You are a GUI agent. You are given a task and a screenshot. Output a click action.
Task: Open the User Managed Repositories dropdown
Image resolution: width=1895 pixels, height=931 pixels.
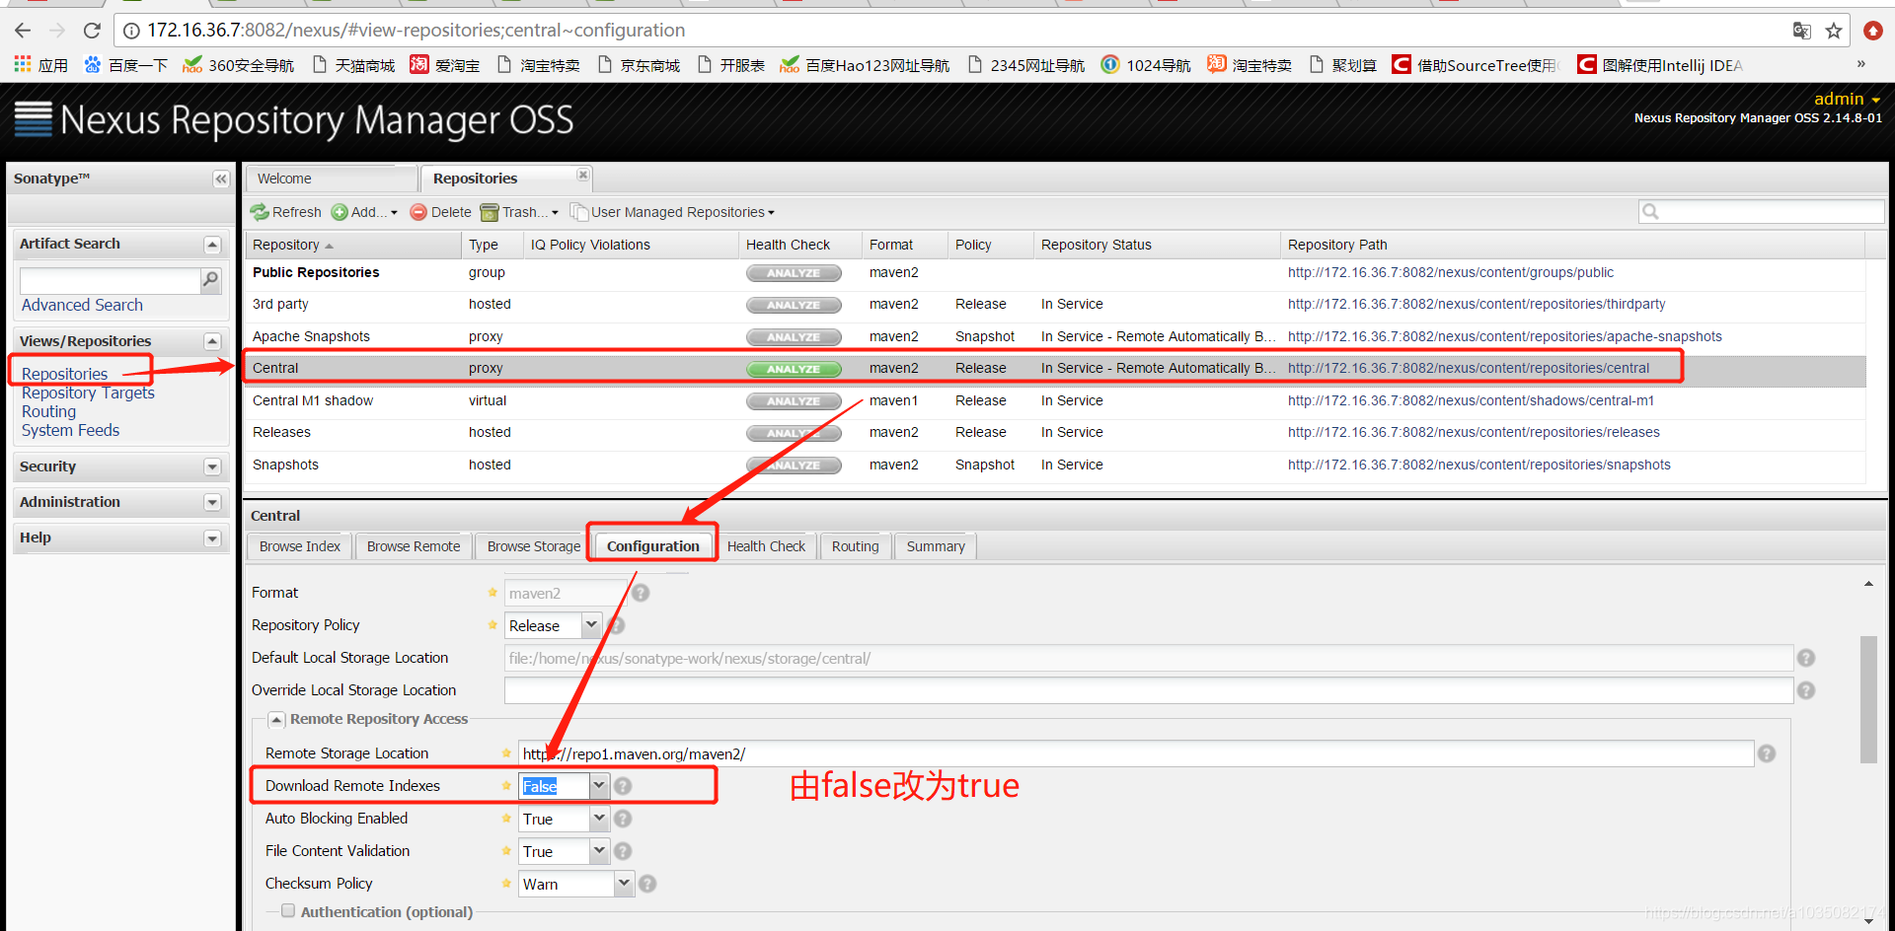click(x=672, y=212)
